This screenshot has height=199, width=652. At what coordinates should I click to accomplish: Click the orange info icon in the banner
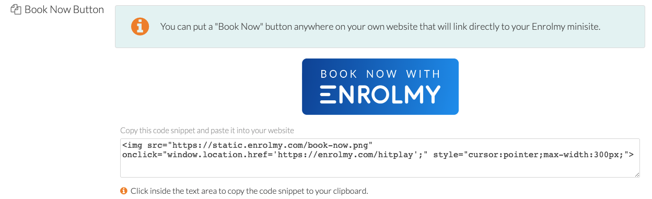[139, 27]
